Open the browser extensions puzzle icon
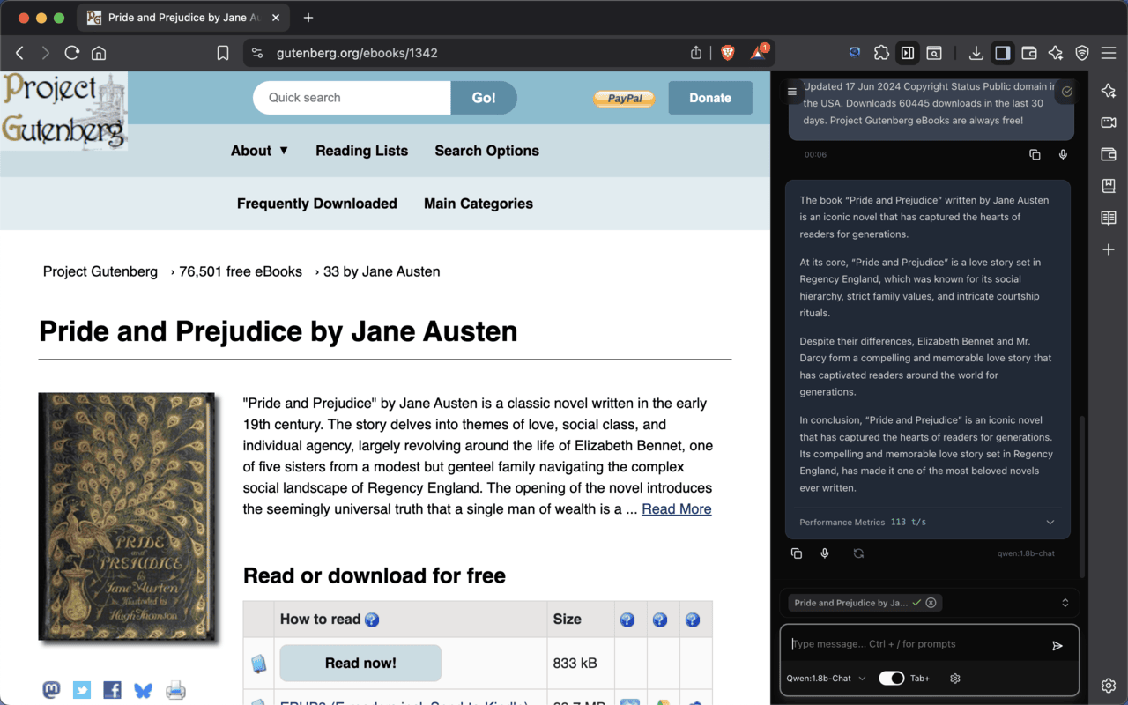Viewport: 1128px width, 705px height. [x=881, y=53]
